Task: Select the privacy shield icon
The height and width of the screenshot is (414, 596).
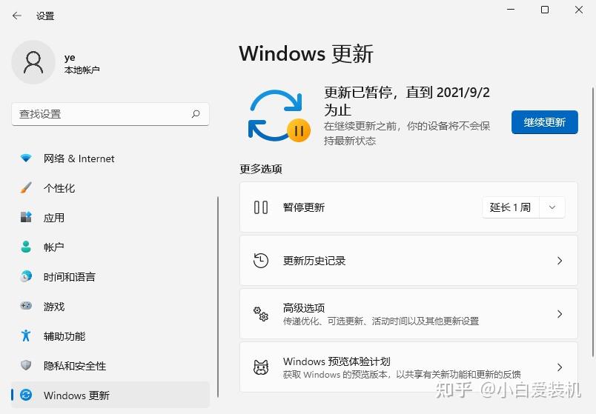Action: [26, 365]
